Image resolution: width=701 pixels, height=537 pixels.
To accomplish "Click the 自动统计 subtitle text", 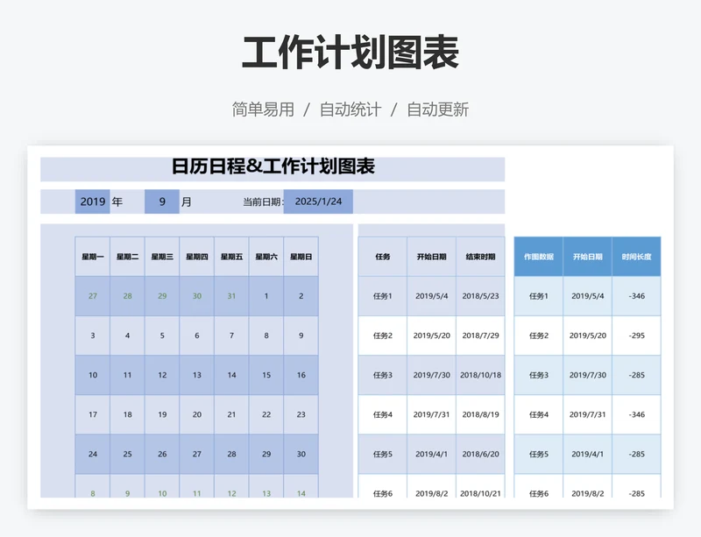I will (350, 110).
